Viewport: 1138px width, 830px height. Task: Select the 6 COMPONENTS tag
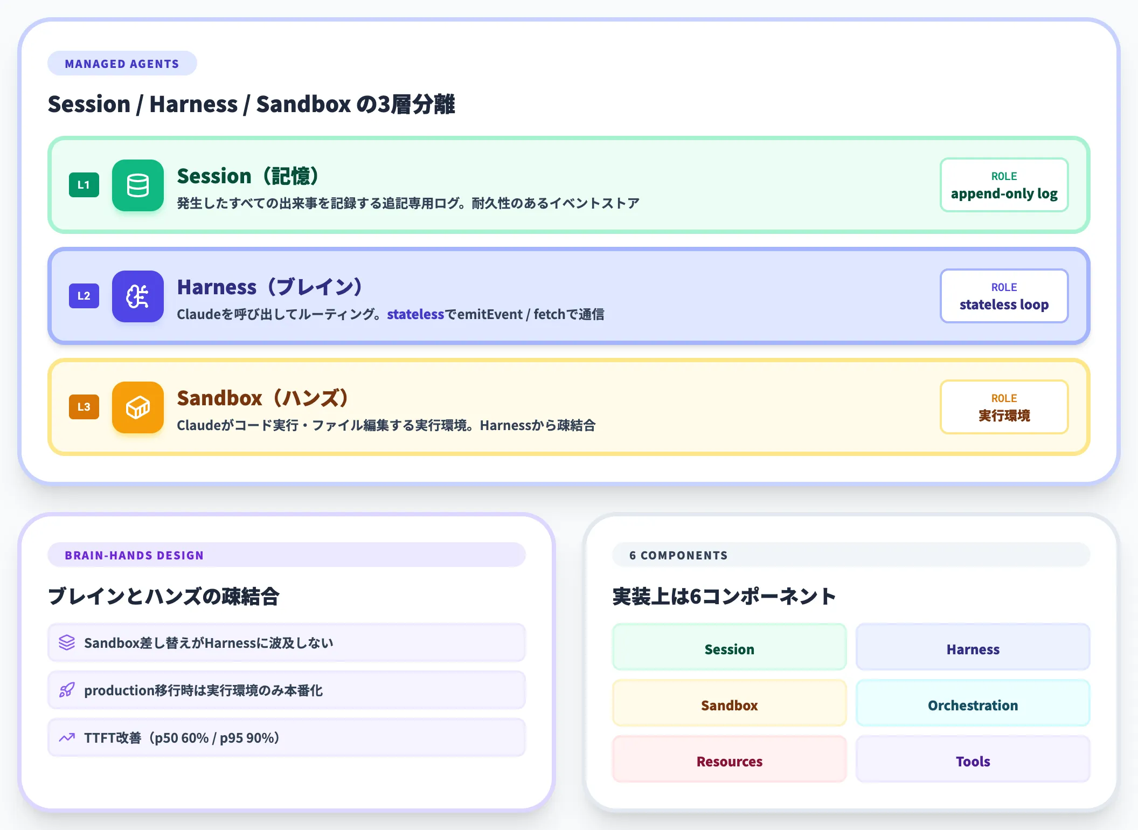(x=851, y=555)
